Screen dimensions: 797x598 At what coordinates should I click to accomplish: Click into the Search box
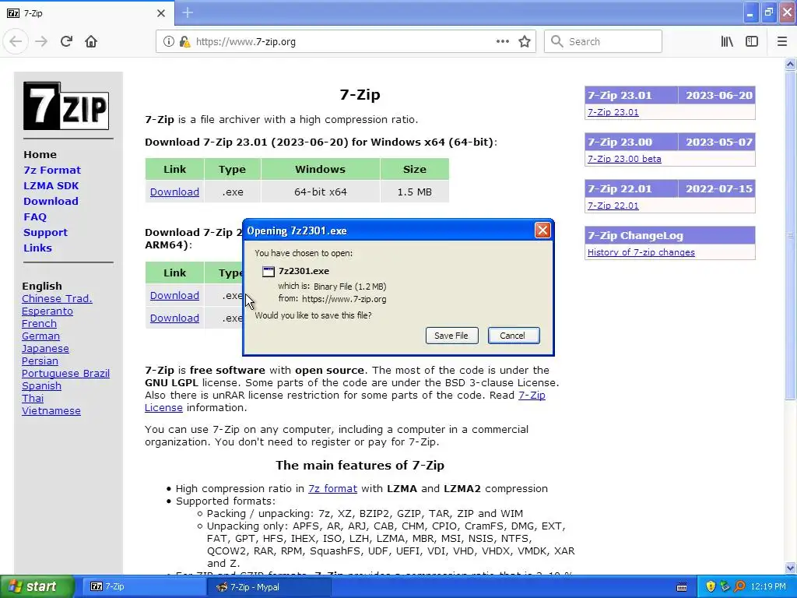(x=603, y=42)
